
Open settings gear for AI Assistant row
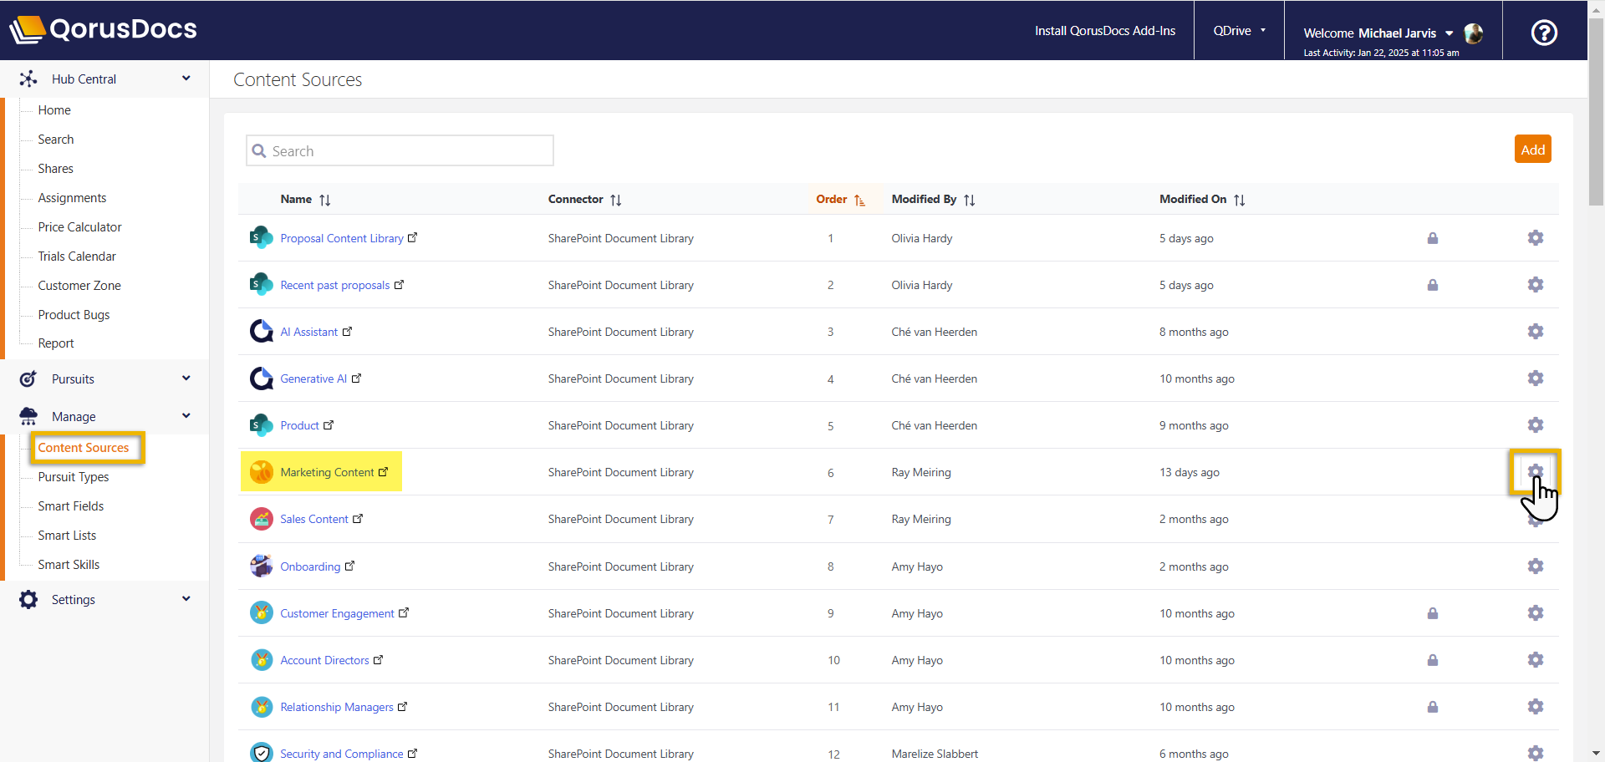pos(1535,332)
